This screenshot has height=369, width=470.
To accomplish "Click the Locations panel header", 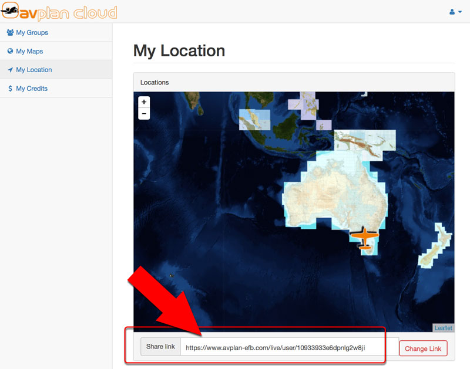I will click(x=294, y=82).
